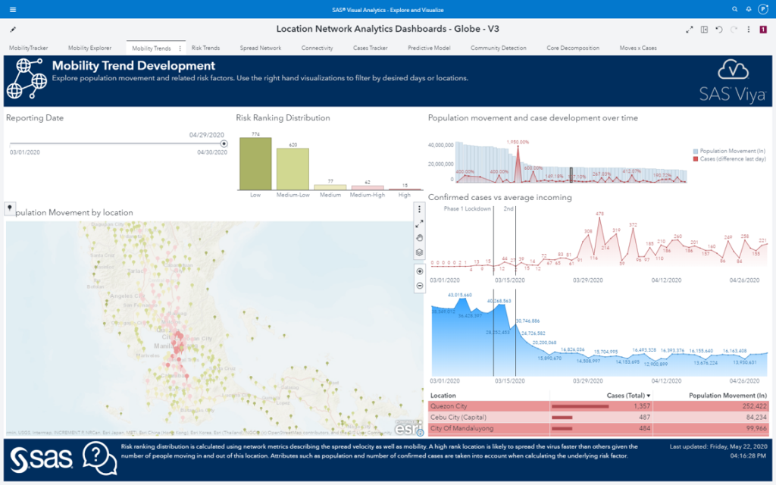Click the esri attribution link on the map
This screenshot has height=485, width=776.
pyautogui.click(x=409, y=427)
